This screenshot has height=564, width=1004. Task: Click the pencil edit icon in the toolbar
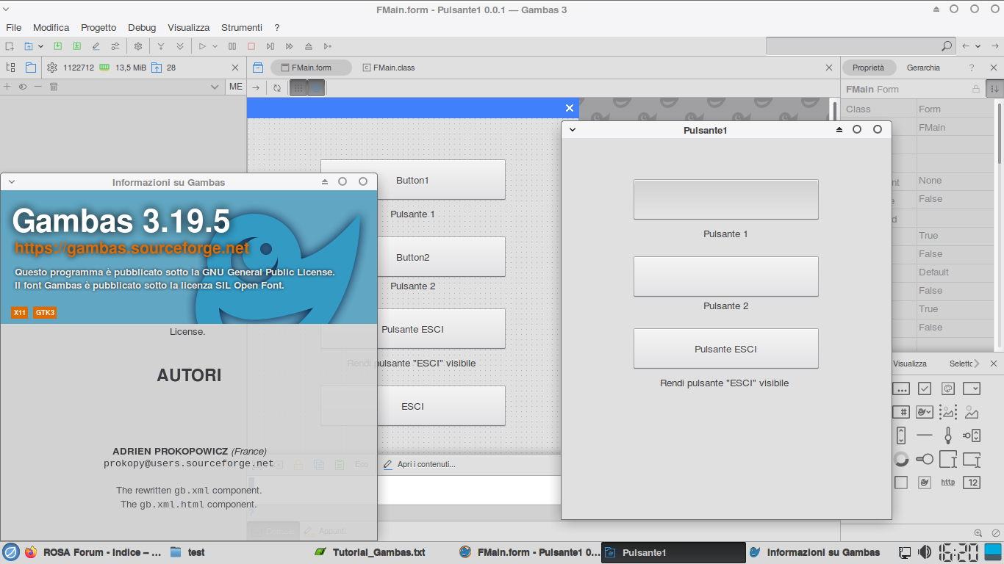click(x=96, y=46)
